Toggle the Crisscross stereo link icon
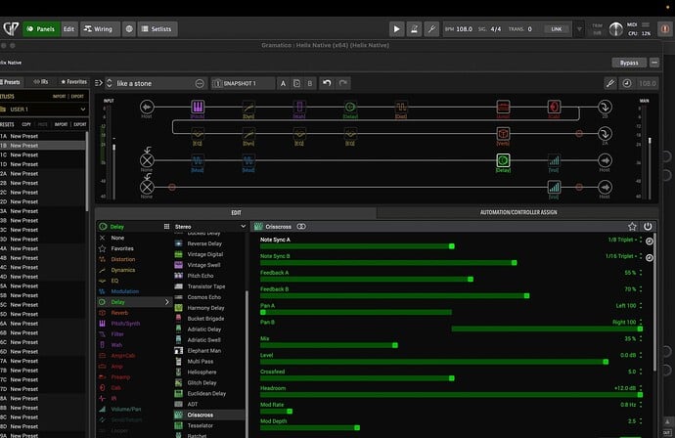Screen dimensions: 675x438 coord(301,226)
